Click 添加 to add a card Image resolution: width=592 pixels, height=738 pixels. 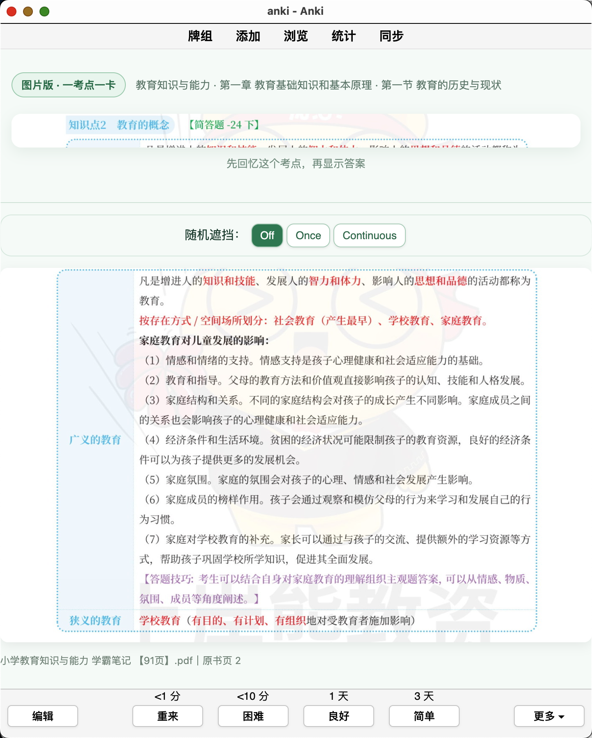[x=248, y=36]
